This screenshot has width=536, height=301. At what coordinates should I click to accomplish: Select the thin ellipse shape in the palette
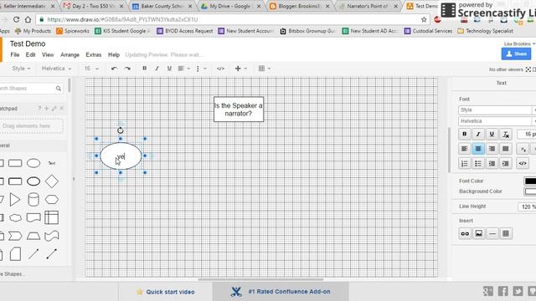click(33, 163)
